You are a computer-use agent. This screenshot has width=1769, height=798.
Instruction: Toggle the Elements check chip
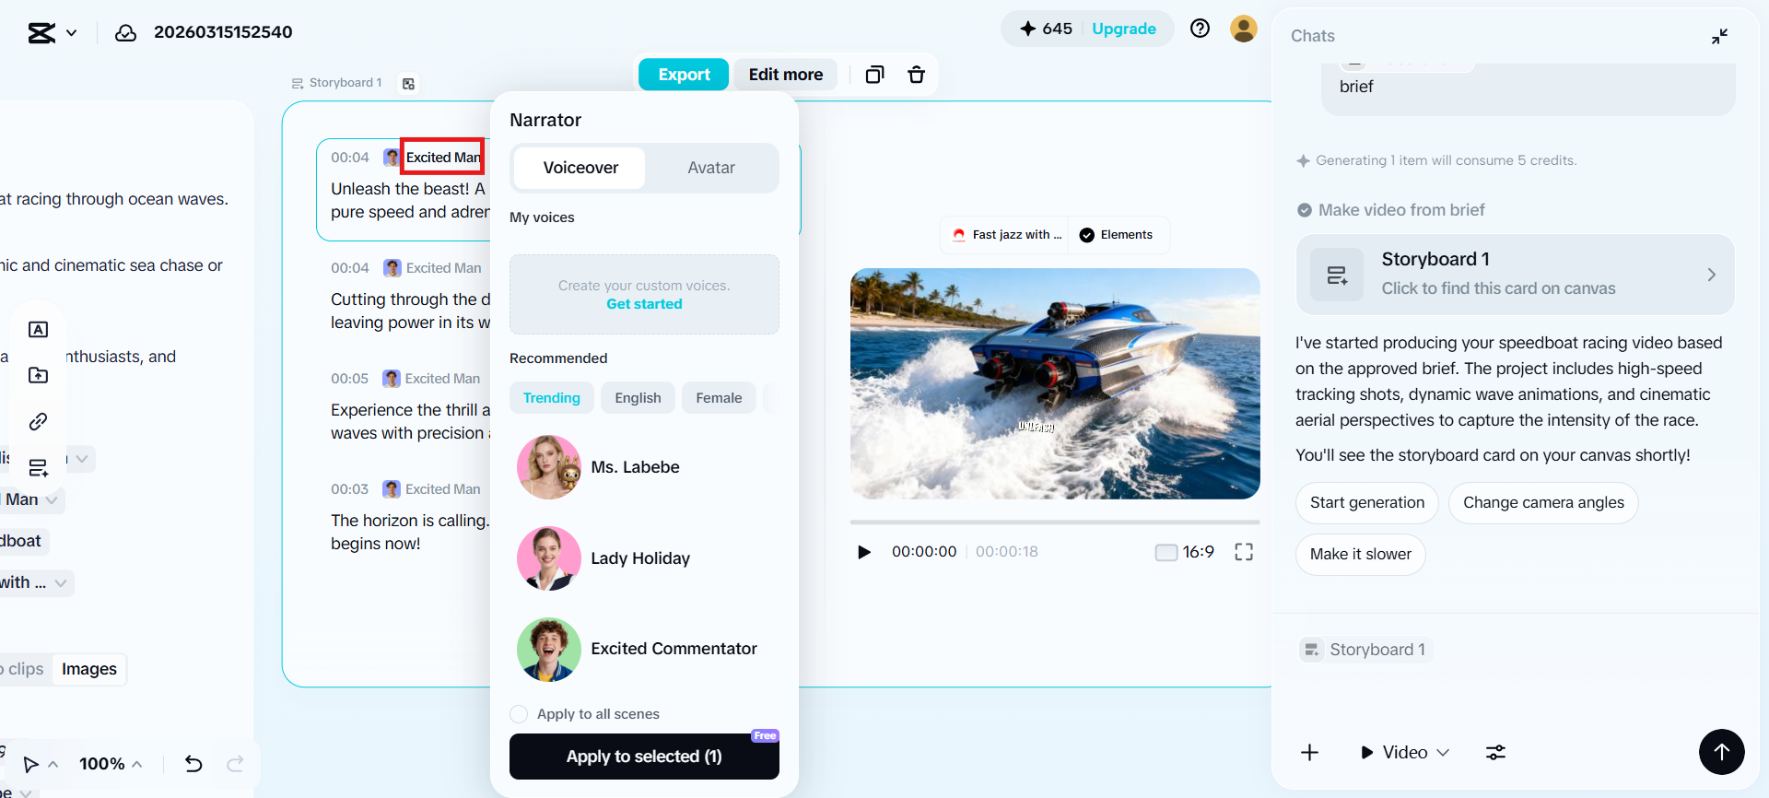(x=1116, y=235)
